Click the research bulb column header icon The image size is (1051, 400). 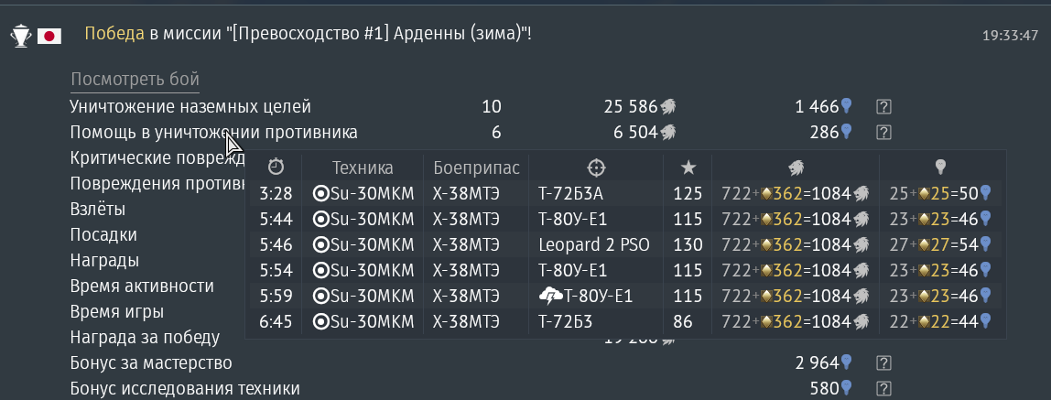tap(938, 168)
